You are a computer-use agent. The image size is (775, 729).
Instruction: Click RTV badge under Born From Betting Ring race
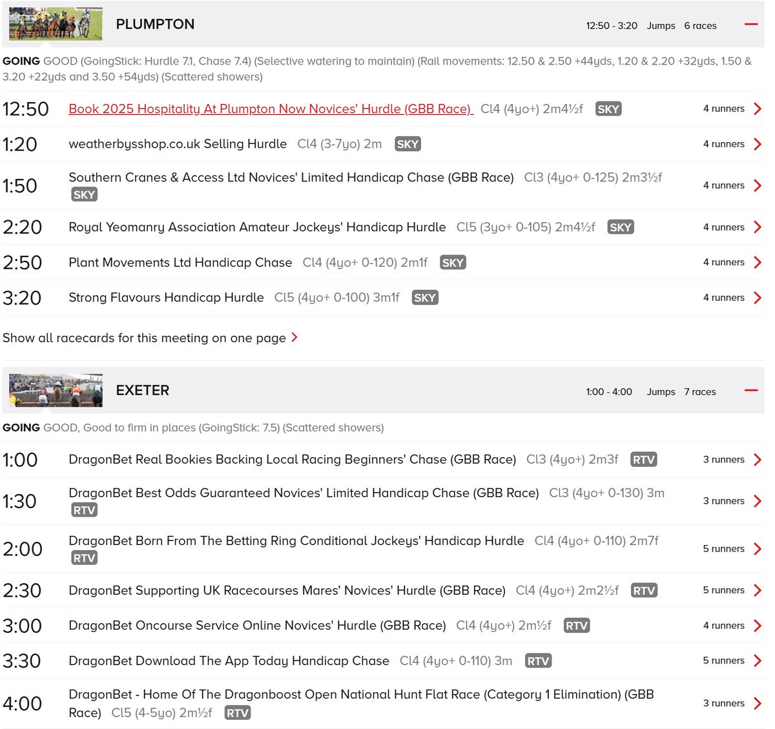84,558
